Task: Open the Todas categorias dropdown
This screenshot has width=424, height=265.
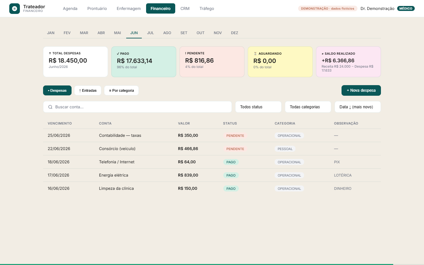Action: click(308, 107)
